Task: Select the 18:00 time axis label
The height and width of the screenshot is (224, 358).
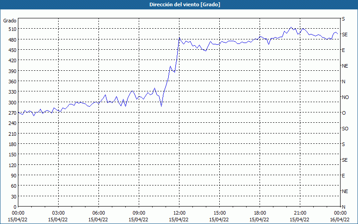Action: tap(260, 213)
